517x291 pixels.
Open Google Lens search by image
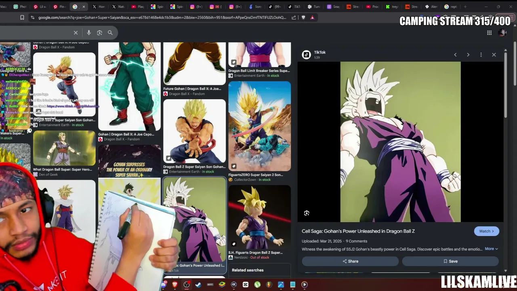point(99,33)
